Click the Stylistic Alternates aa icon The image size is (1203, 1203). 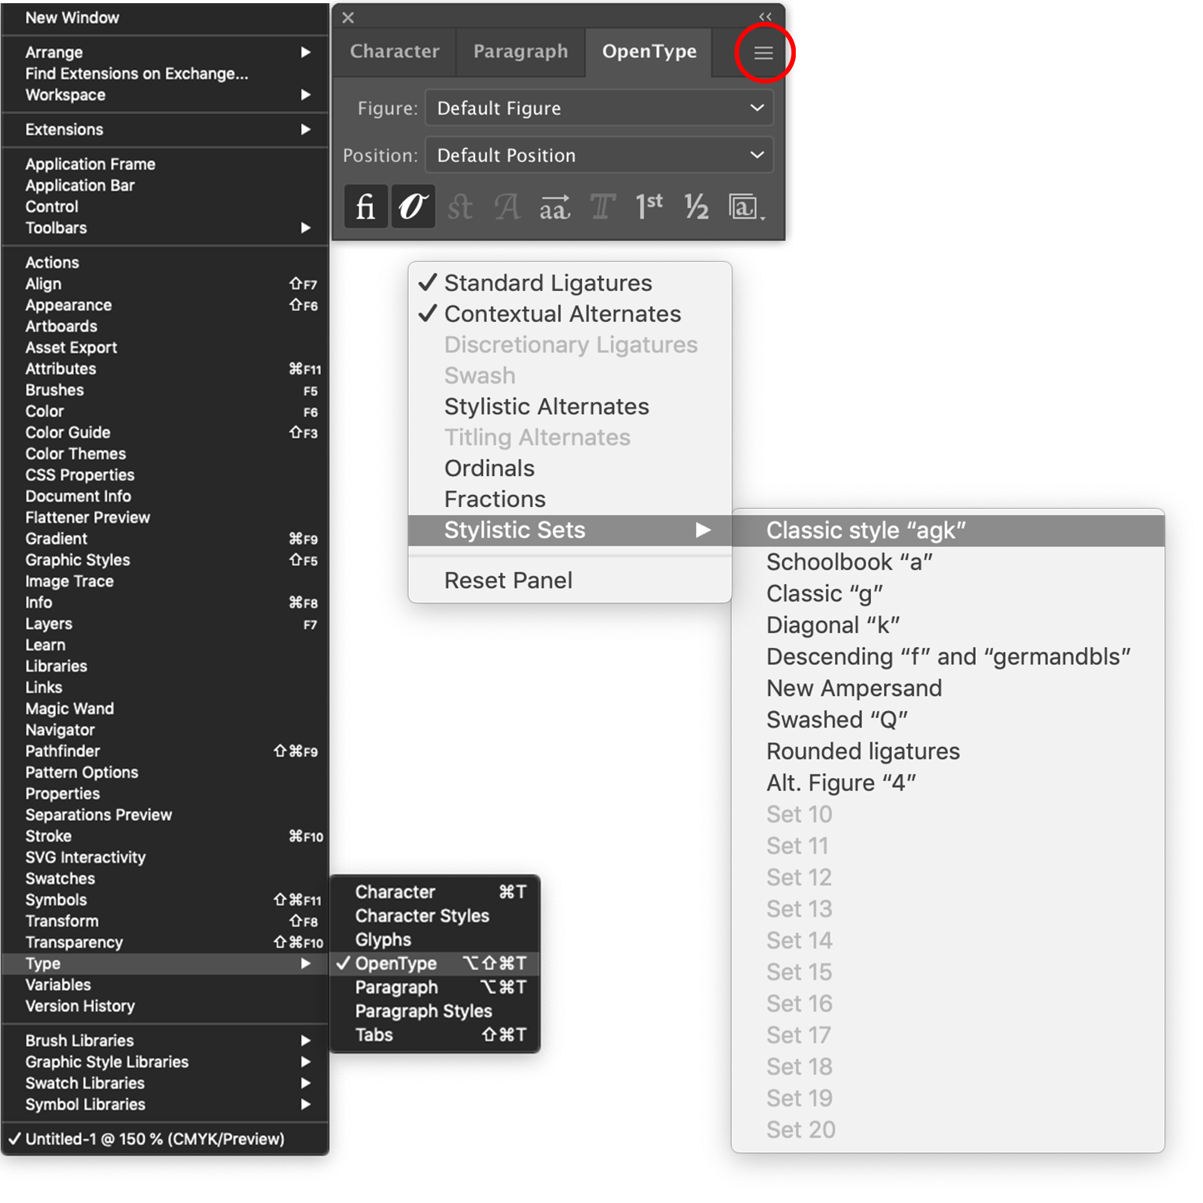click(555, 206)
